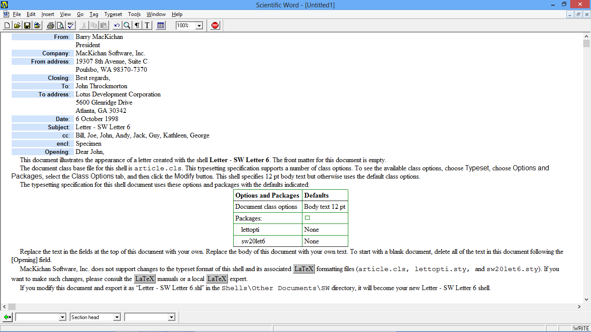591x332 pixels.
Task: Open the File menu
Action: [17, 14]
